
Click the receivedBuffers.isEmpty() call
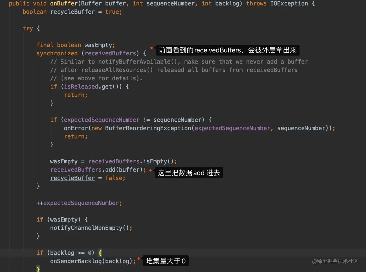click(x=131, y=161)
